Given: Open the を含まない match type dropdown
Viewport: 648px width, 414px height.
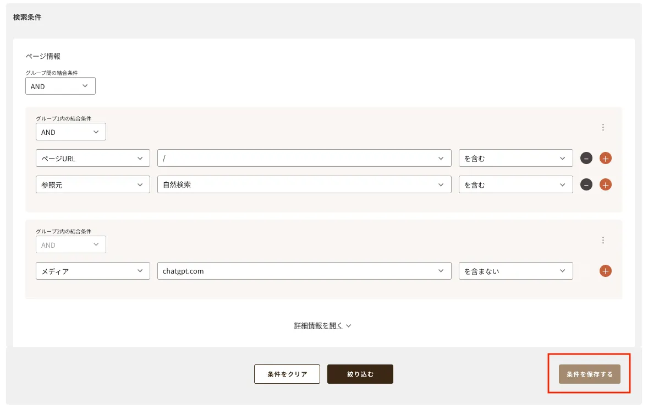Looking at the screenshot, I should click(x=515, y=271).
